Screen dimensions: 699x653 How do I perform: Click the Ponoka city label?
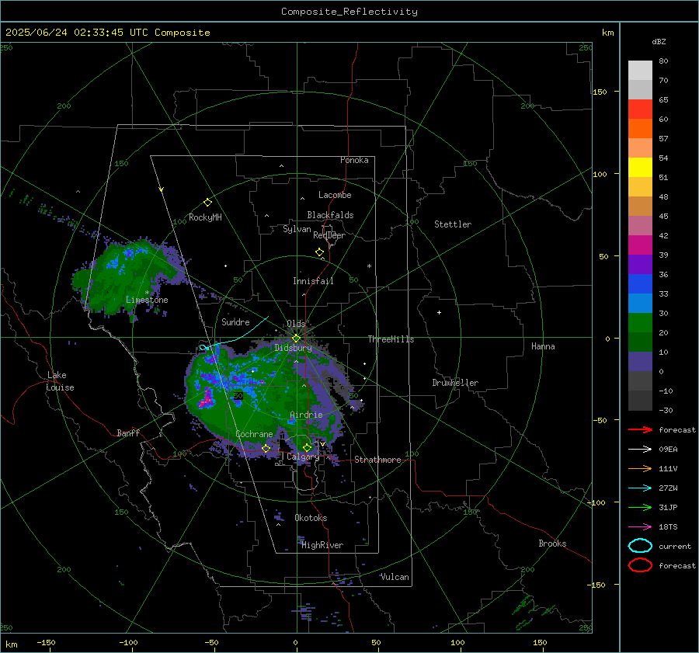click(x=354, y=160)
